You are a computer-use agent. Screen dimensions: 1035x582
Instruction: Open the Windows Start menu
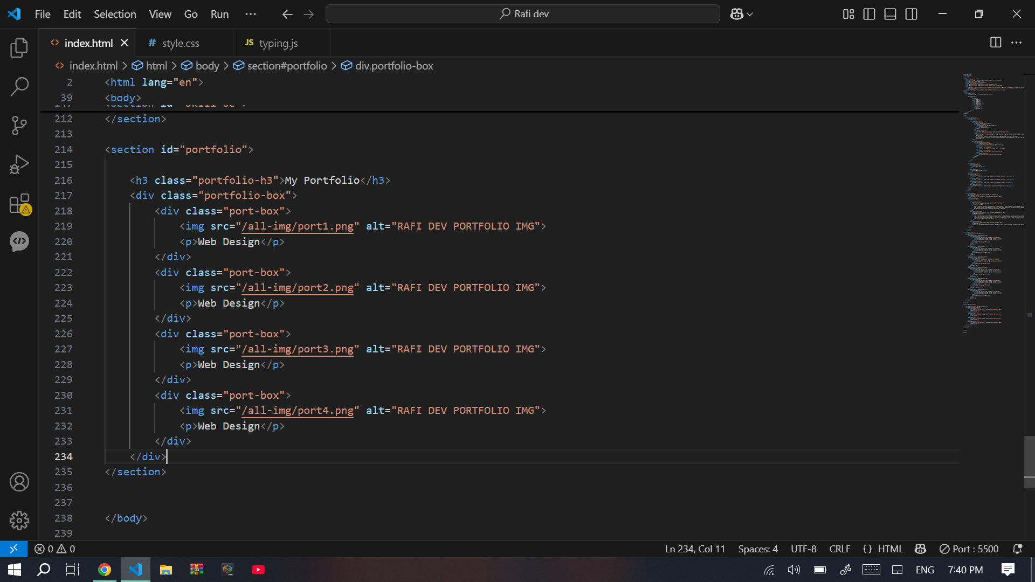(15, 570)
